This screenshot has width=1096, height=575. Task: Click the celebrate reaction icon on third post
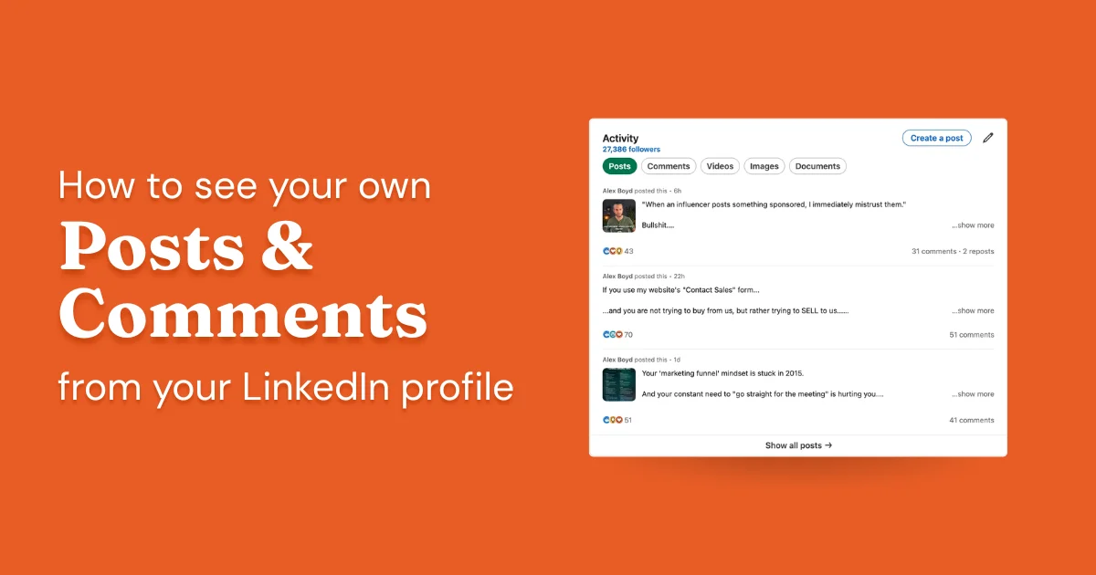pyautogui.click(x=613, y=420)
